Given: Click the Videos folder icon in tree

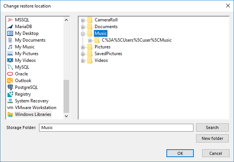Looking at the screenshot, I should [x=90, y=60].
